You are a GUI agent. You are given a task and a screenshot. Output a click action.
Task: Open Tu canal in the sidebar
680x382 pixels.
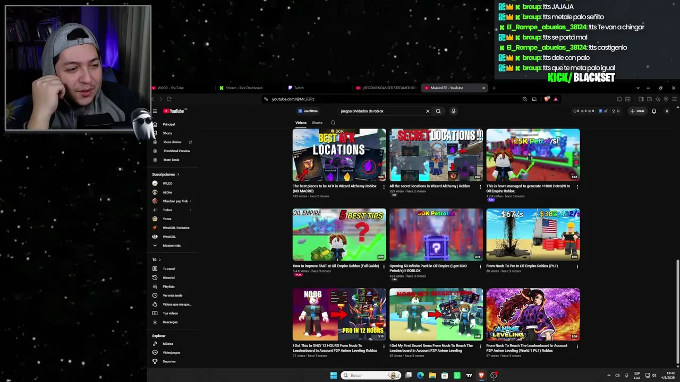pyautogui.click(x=168, y=269)
